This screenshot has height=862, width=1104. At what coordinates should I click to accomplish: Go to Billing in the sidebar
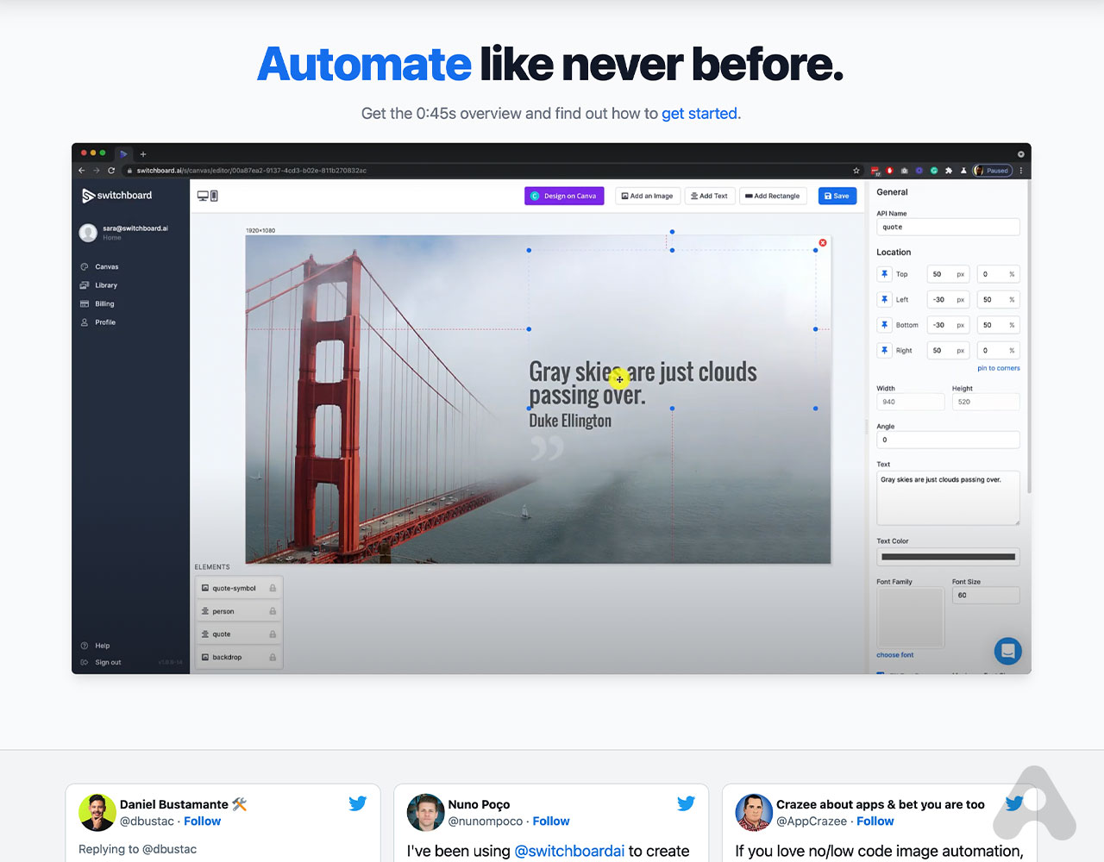coord(104,303)
